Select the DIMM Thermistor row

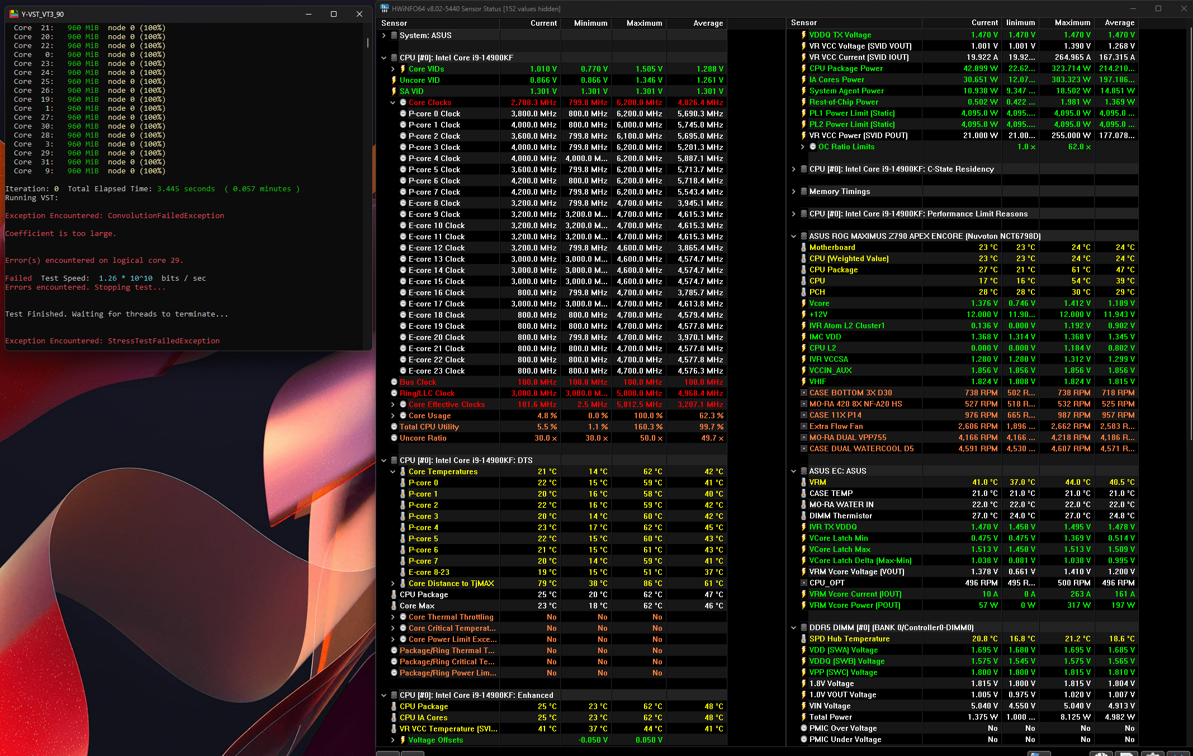(963, 516)
